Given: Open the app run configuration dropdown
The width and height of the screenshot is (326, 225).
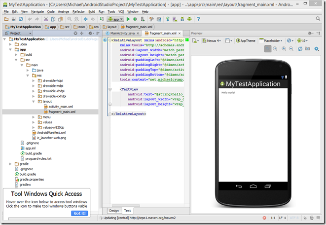Looking at the screenshot, I should (x=115, y=19).
